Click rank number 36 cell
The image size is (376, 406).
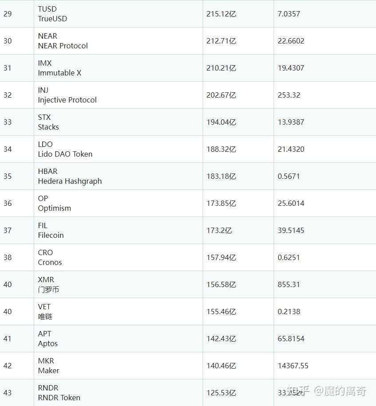(8, 203)
